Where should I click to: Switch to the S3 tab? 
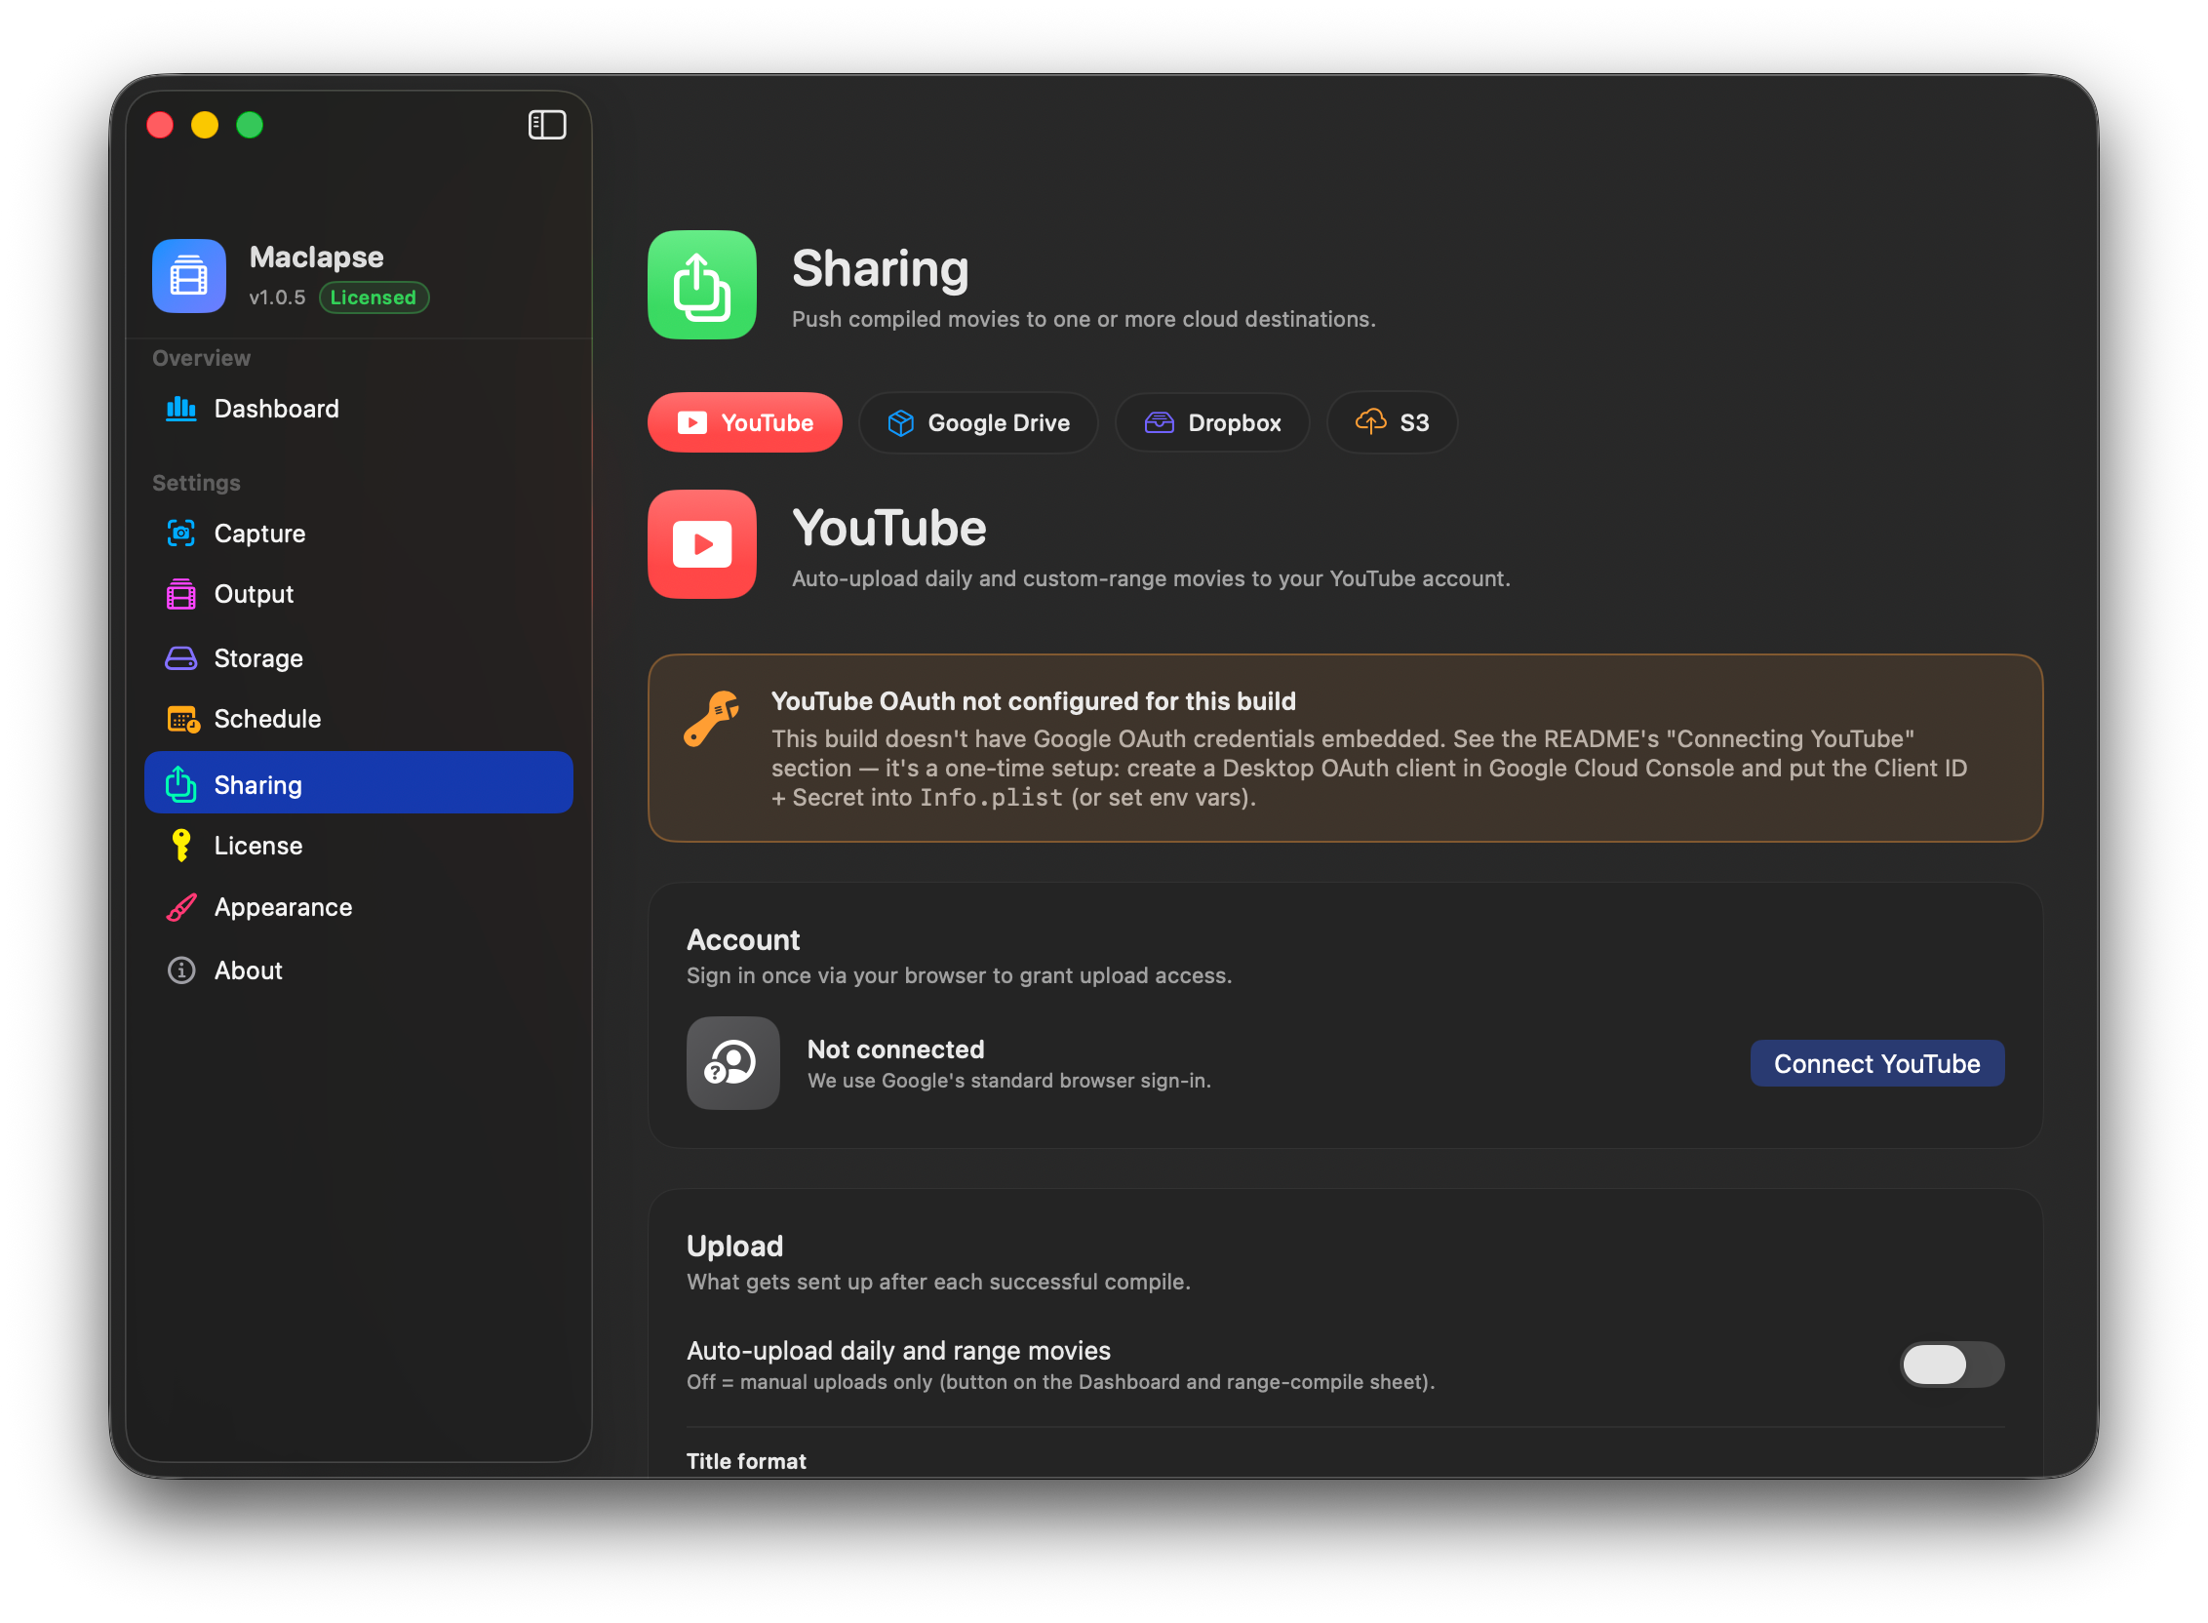[1392, 423]
